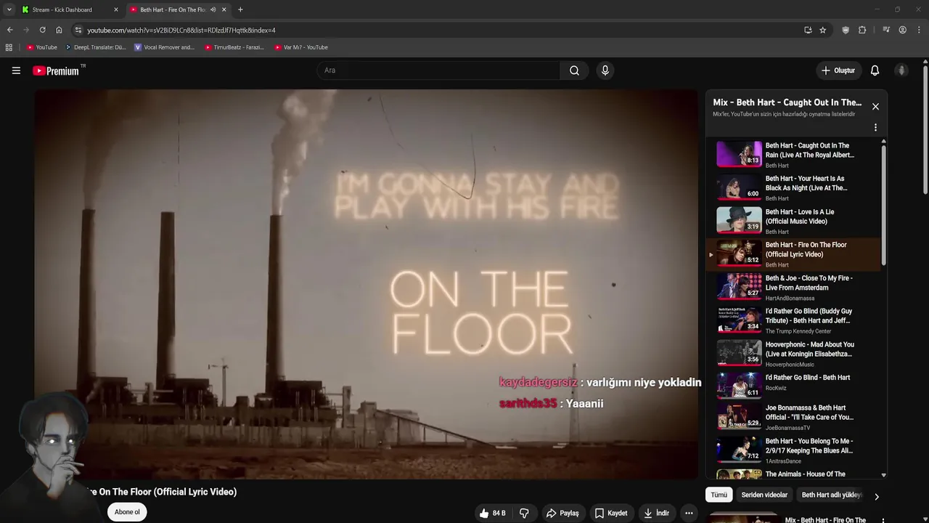
Task: Click the page vertical scrollbar
Action: click(x=925, y=131)
